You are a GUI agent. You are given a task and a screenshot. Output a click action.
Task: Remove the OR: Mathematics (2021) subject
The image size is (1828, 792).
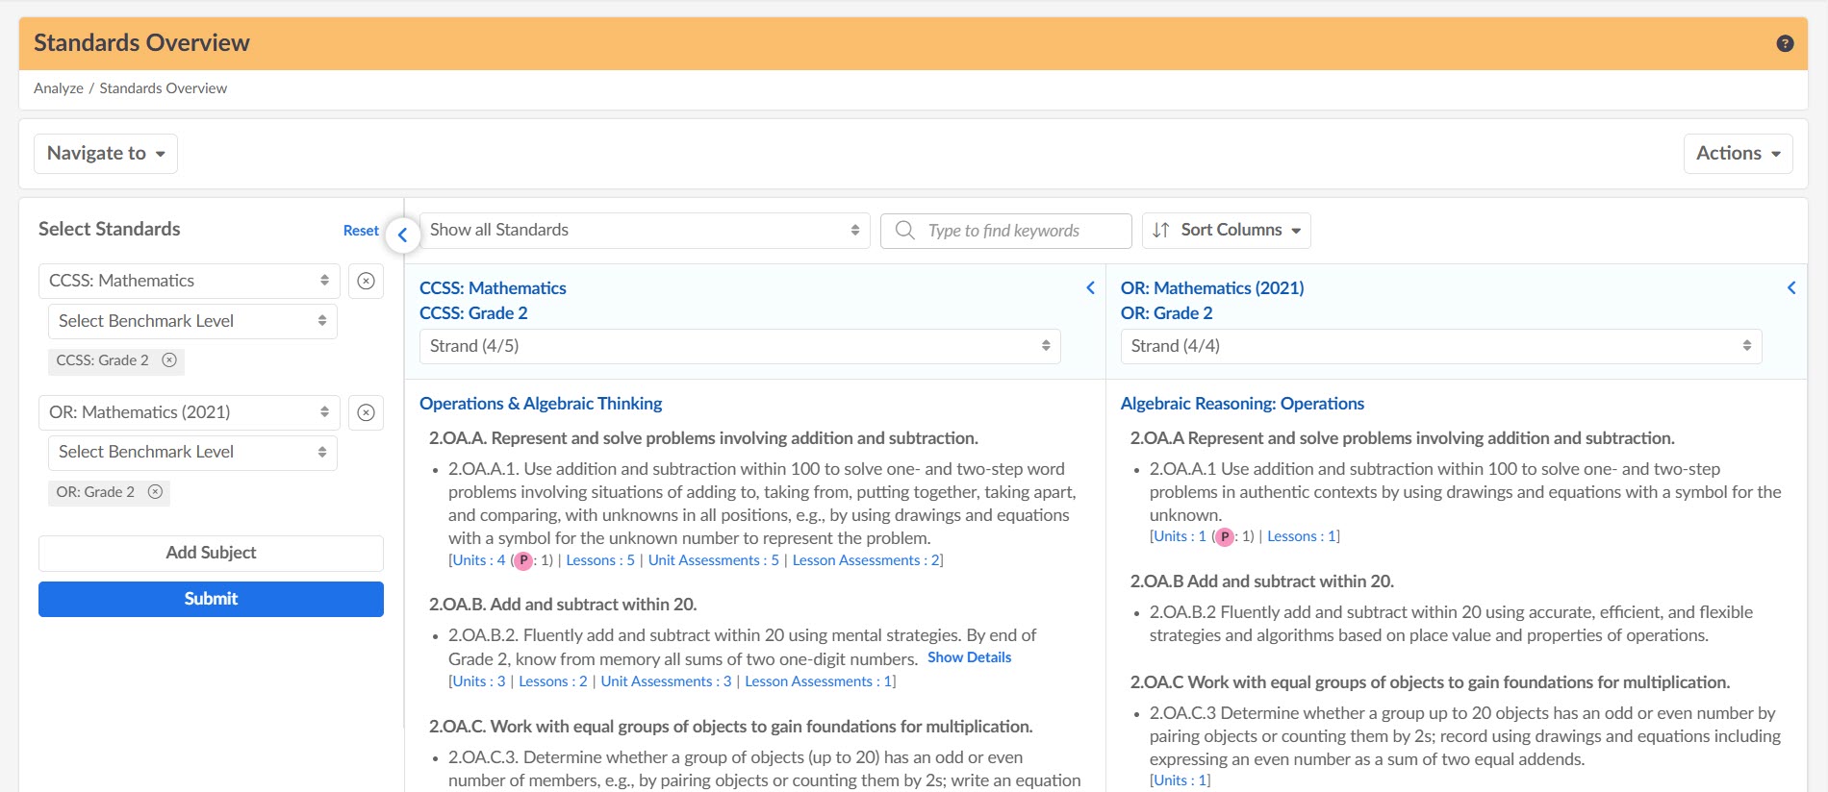click(366, 412)
